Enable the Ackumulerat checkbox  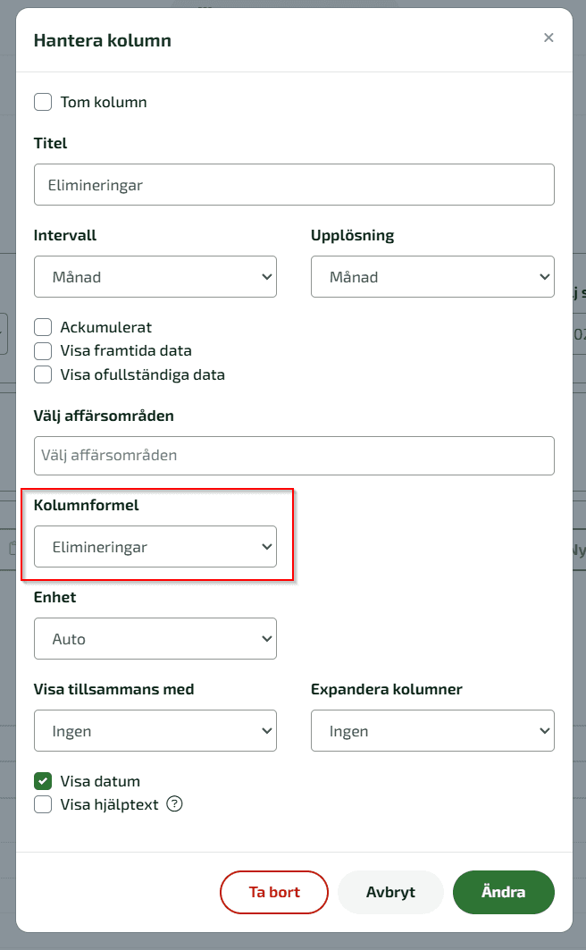pyautogui.click(x=43, y=327)
